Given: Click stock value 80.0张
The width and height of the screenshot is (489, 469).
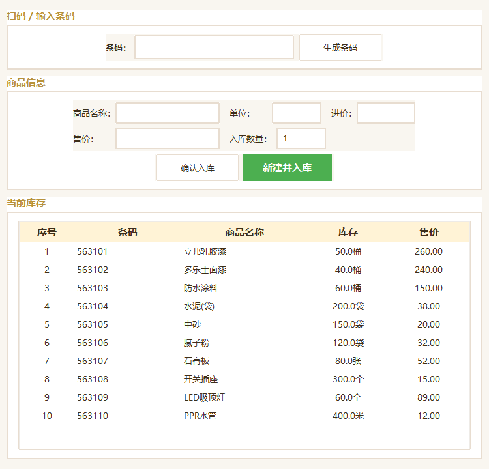Looking at the screenshot, I should 348,361.
